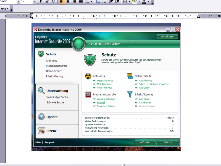Open the Mail-Anti-Virus link
Image resolution: width=221 pixels, height=166 pixels.
104,84
